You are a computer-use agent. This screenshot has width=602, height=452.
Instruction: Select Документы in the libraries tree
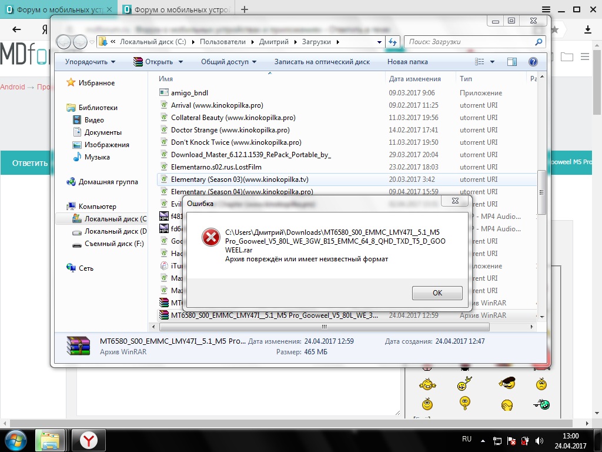point(103,132)
